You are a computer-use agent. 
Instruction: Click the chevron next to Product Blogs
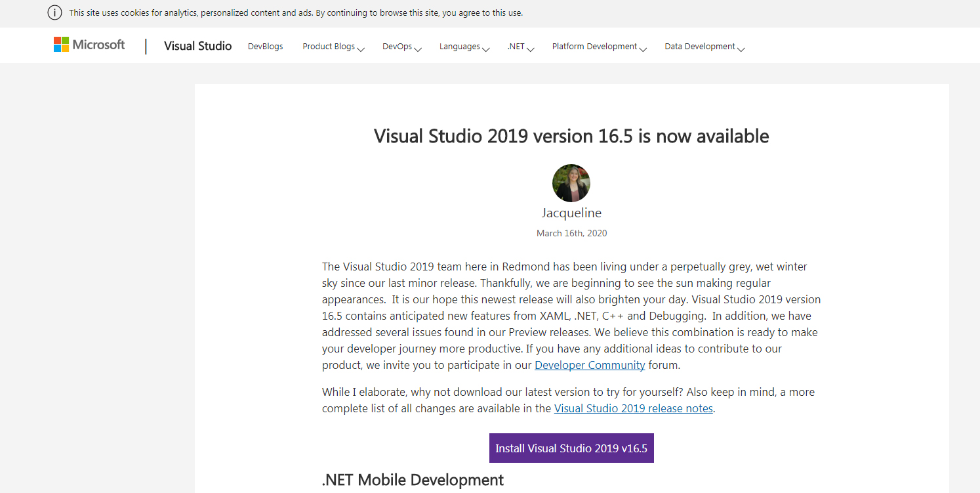pyautogui.click(x=361, y=48)
